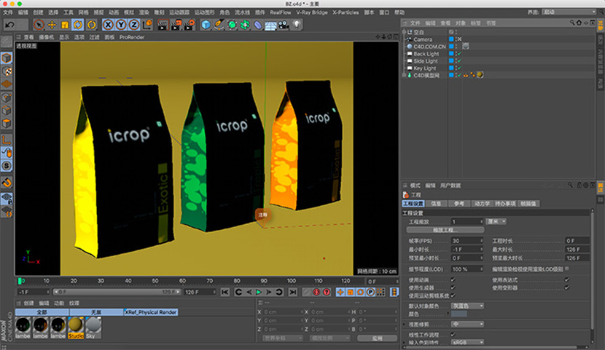Select the XRef_Physical Render material layer tab
This screenshot has width=605, height=350.
pos(151,312)
